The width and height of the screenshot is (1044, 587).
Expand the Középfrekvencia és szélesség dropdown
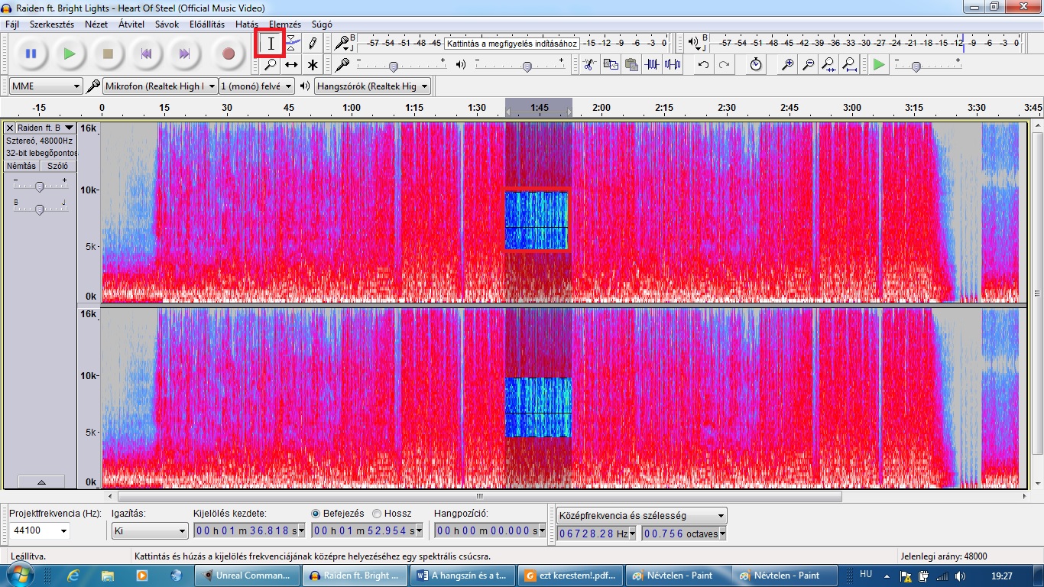pyautogui.click(x=641, y=516)
